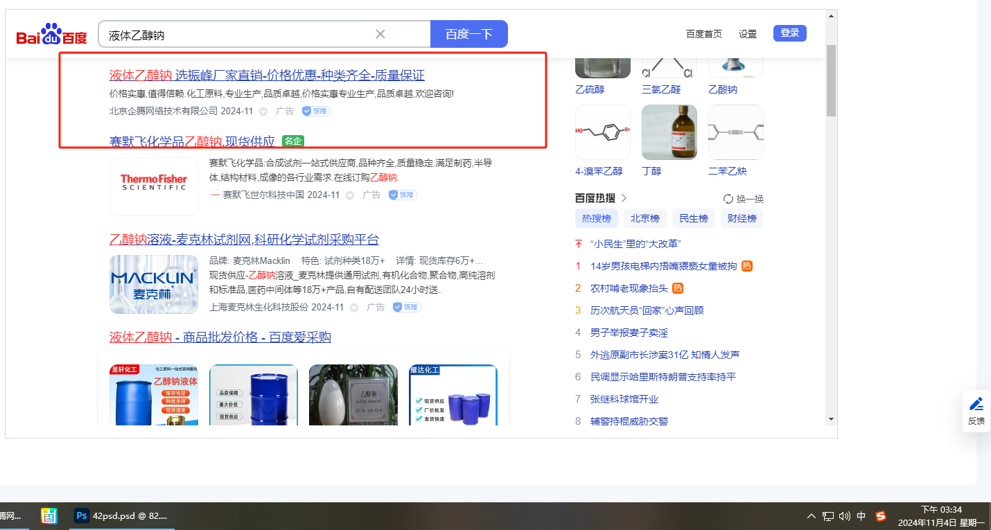Image resolution: width=991 pixels, height=530 pixels.
Task: Switch to the 财经榜 tab
Action: (742, 218)
